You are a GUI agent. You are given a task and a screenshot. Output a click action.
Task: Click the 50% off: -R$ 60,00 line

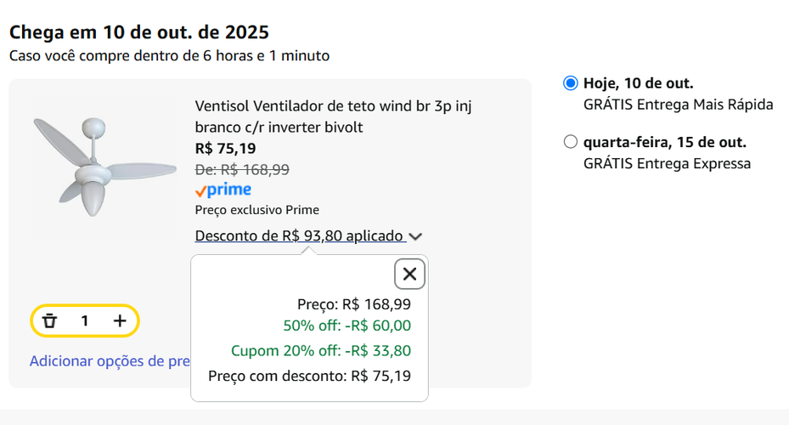tap(347, 326)
